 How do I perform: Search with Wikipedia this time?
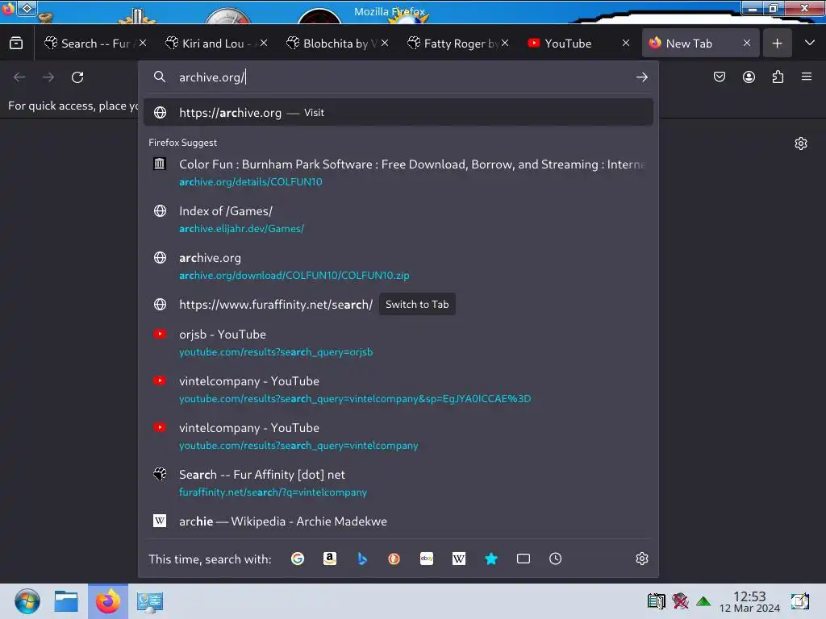coord(459,559)
